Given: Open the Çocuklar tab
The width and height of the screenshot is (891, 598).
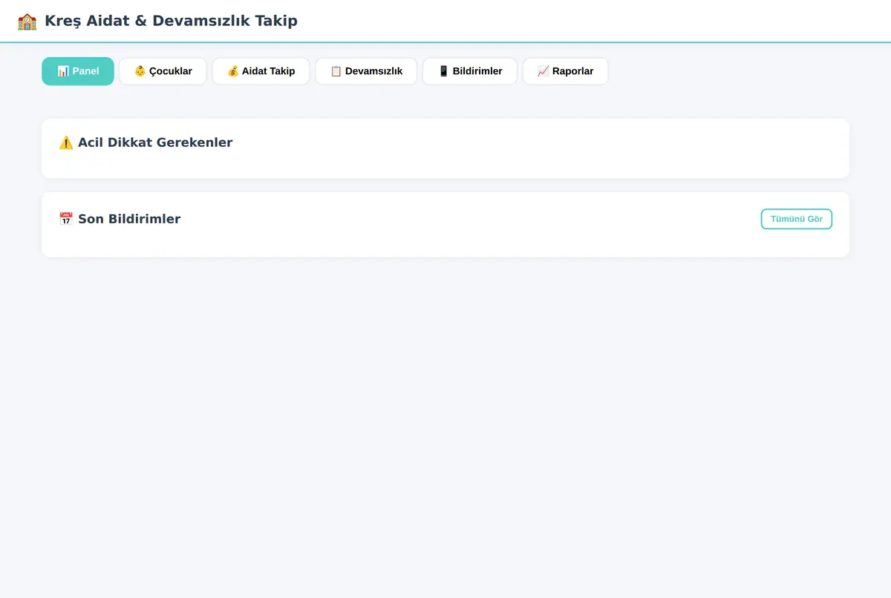Looking at the screenshot, I should point(163,71).
